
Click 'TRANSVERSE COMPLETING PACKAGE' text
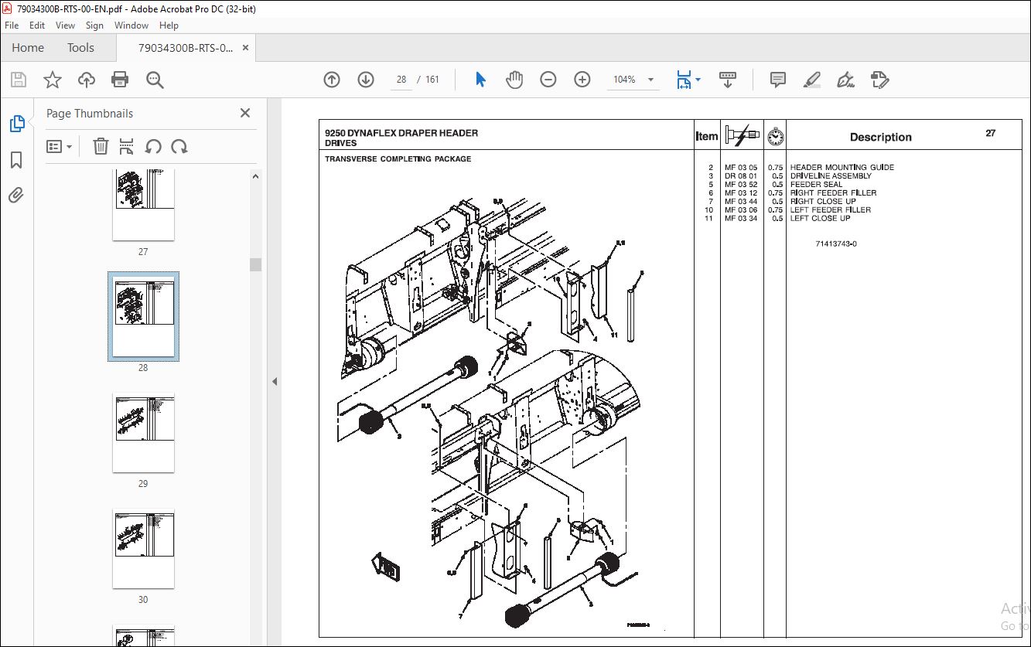coord(398,159)
